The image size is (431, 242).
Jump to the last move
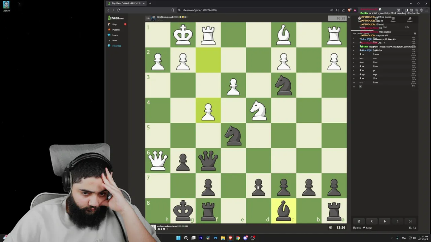[410, 221]
